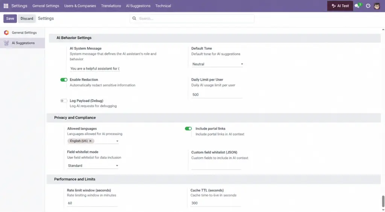Viewport: 385px width, 212px height.
Task: Open the activities clock icon
Action: pyautogui.click(x=368, y=6)
